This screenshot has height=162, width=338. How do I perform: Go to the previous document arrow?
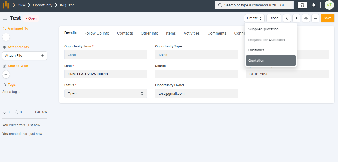click(287, 18)
